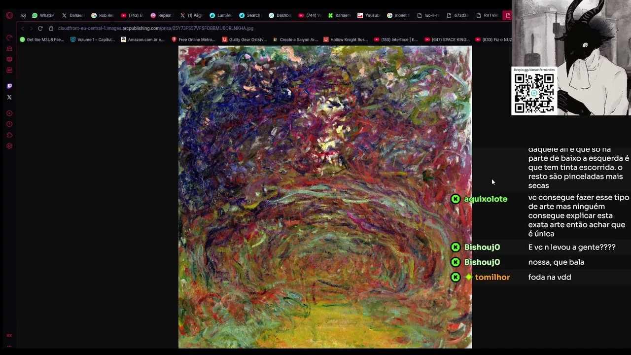Viewport: 631px width, 355px height.
Task: Click the tomilhor chat username
Action: (492, 278)
